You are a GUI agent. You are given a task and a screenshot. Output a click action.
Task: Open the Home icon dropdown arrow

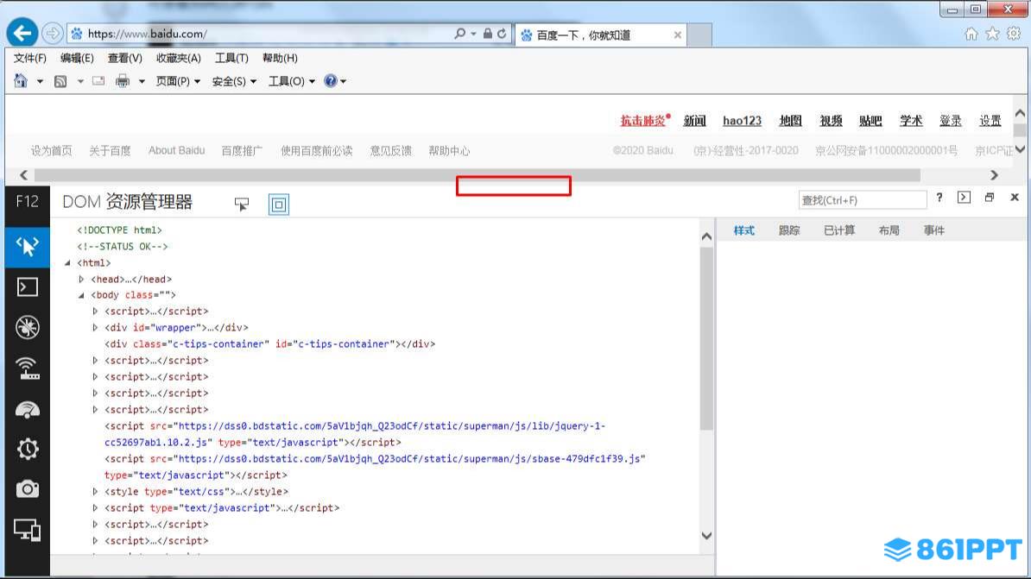40,81
